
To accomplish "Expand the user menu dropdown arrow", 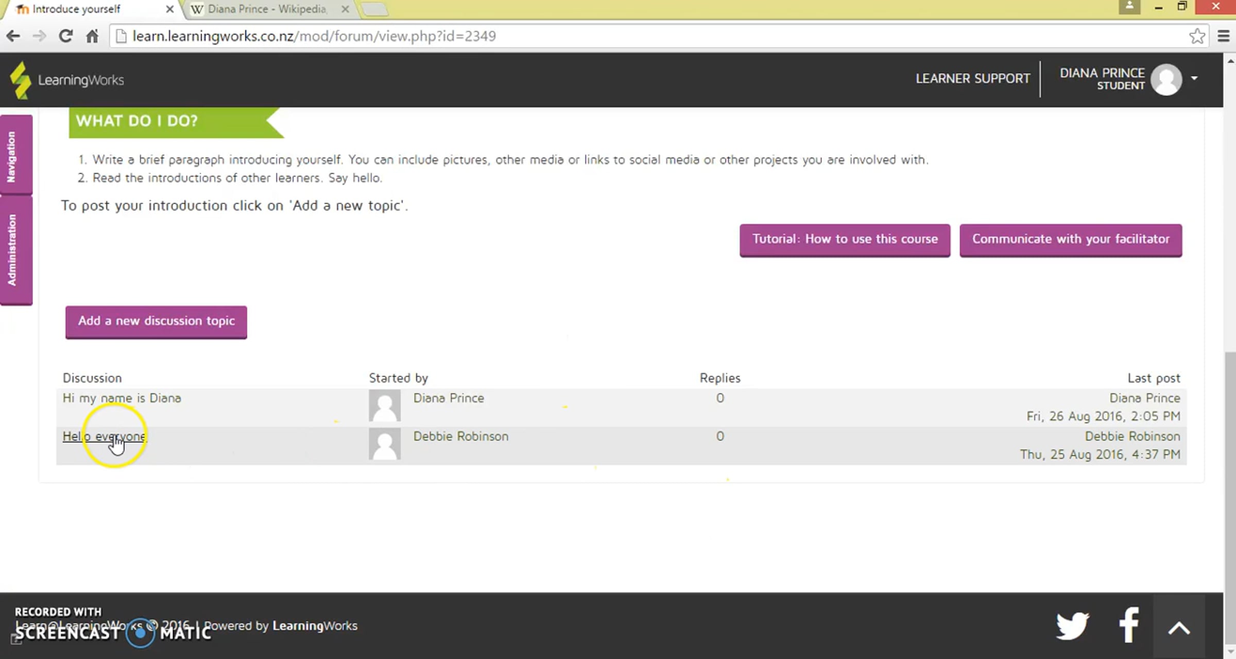I will point(1194,78).
